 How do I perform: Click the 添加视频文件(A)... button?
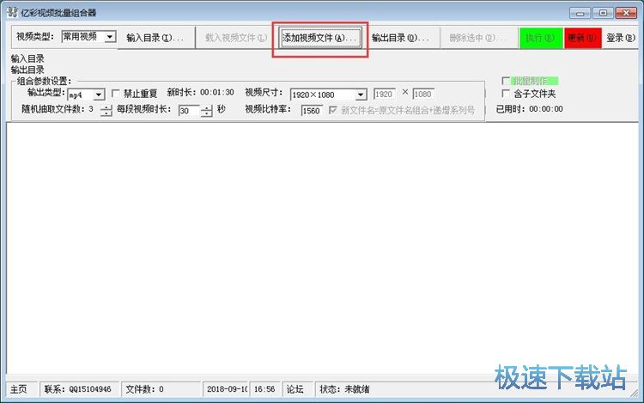[320, 38]
